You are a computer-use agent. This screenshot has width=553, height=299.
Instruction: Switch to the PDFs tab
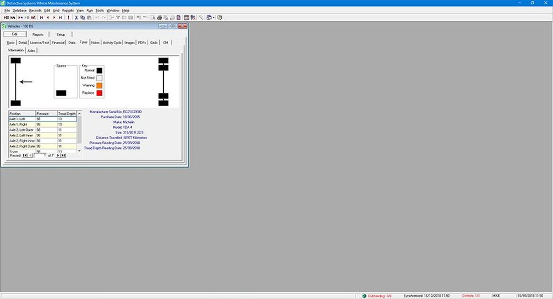point(142,43)
